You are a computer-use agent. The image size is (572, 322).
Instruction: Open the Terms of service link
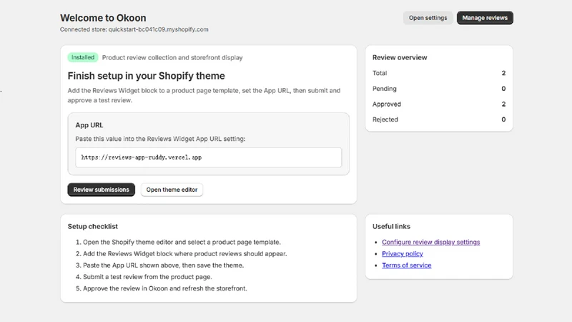406,265
